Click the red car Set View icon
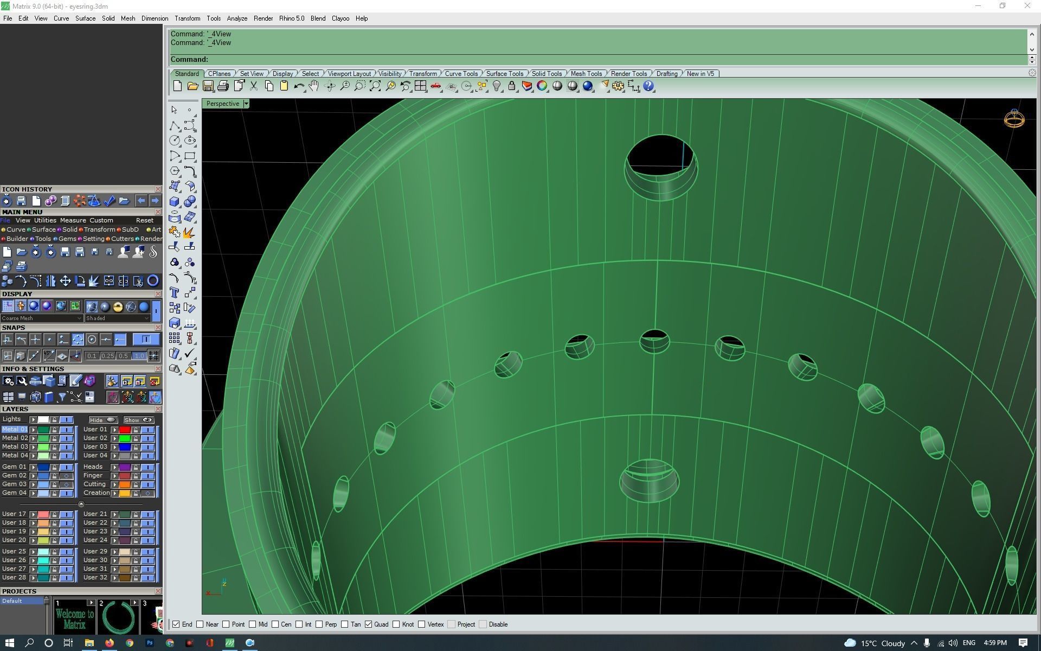The height and width of the screenshot is (651, 1041). [435, 86]
